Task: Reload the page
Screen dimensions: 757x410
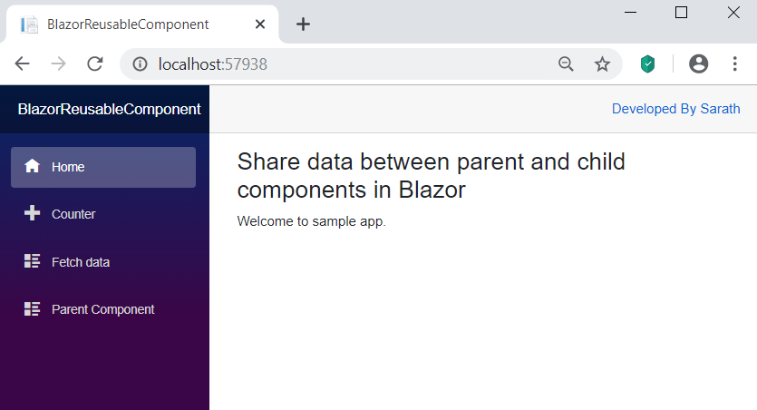Action: point(94,63)
